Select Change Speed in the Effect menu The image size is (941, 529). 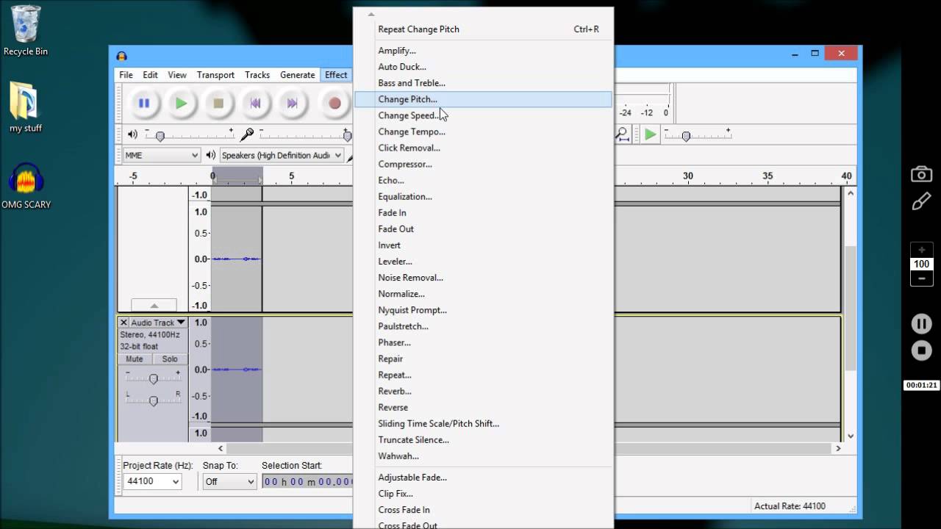(483, 115)
